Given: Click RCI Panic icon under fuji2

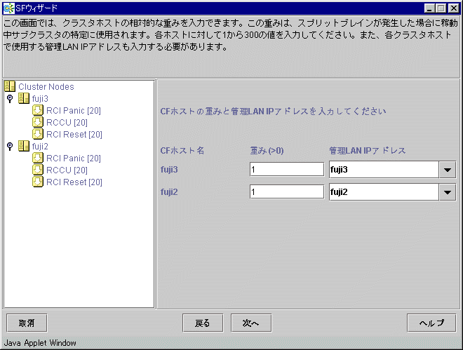Looking at the screenshot, I should (x=37, y=159).
